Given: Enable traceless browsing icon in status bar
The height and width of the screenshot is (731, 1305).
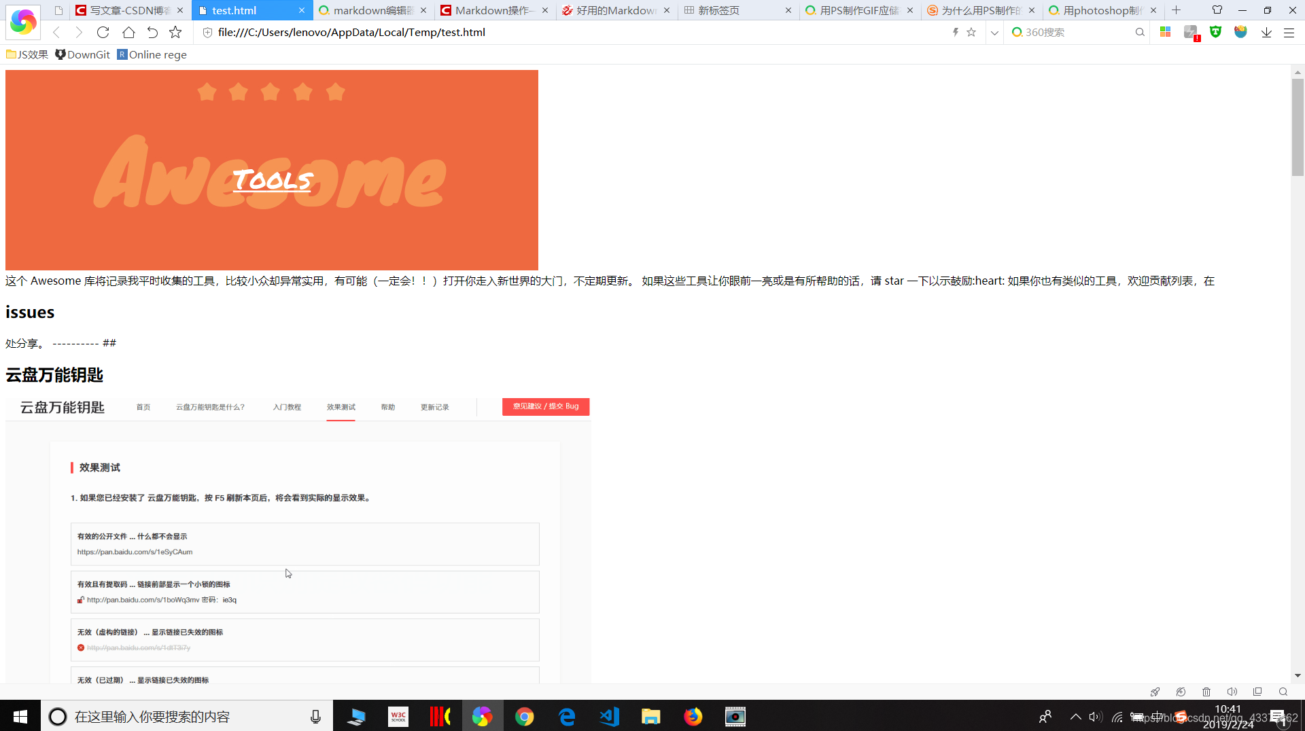Looking at the screenshot, I should coord(1181,692).
